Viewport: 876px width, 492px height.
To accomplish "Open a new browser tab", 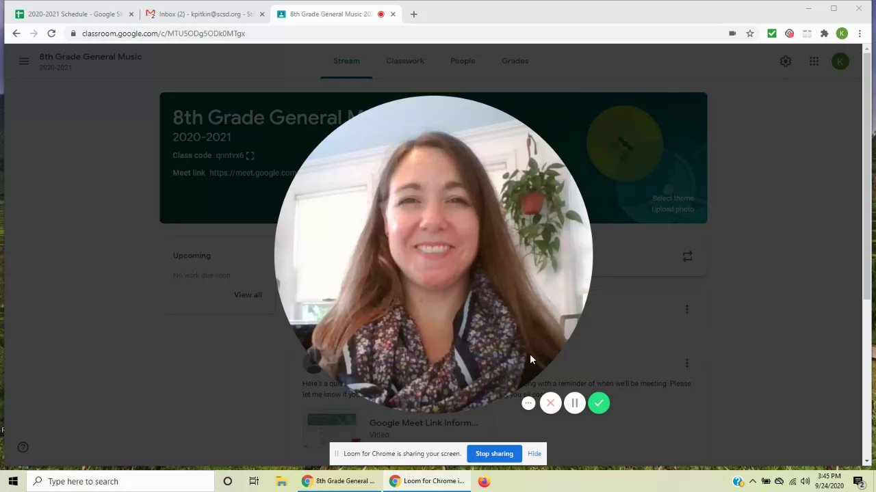I will coord(413,14).
